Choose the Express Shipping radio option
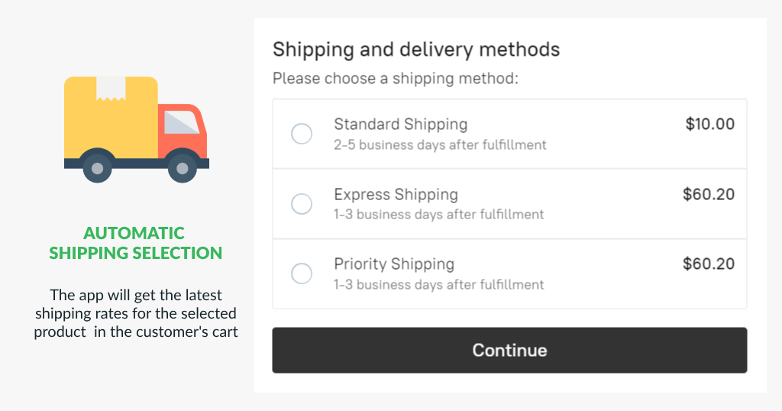This screenshot has height=411, width=782. [302, 204]
